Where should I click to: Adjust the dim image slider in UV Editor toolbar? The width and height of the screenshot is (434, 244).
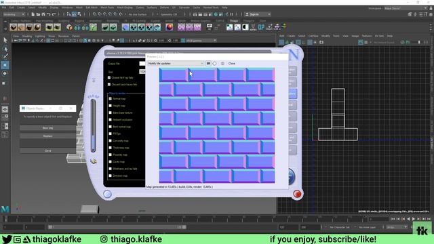click(x=419, y=42)
